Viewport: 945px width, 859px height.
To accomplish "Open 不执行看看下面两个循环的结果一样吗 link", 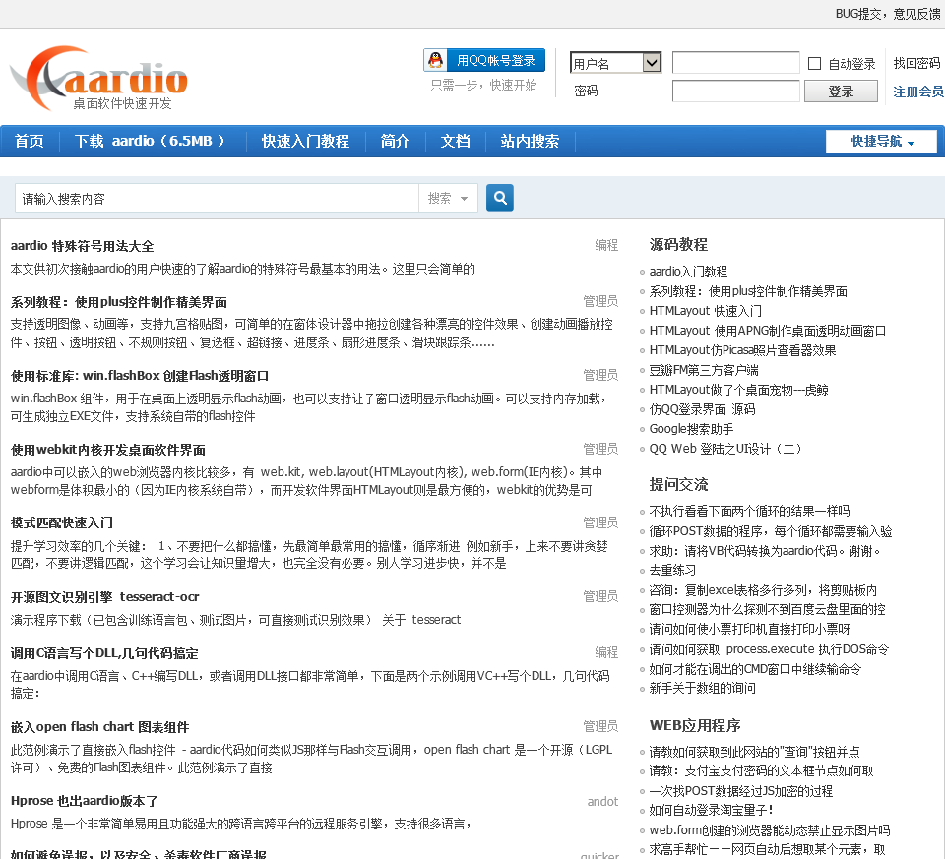I will click(x=749, y=511).
